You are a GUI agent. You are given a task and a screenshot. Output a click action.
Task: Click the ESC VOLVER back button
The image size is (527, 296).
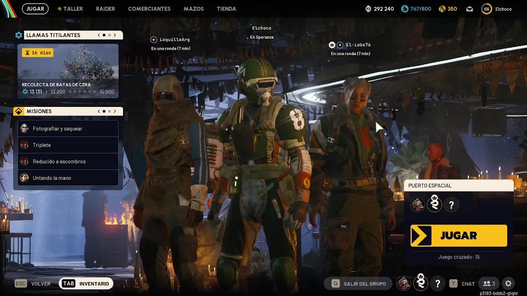[x=33, y=284]
